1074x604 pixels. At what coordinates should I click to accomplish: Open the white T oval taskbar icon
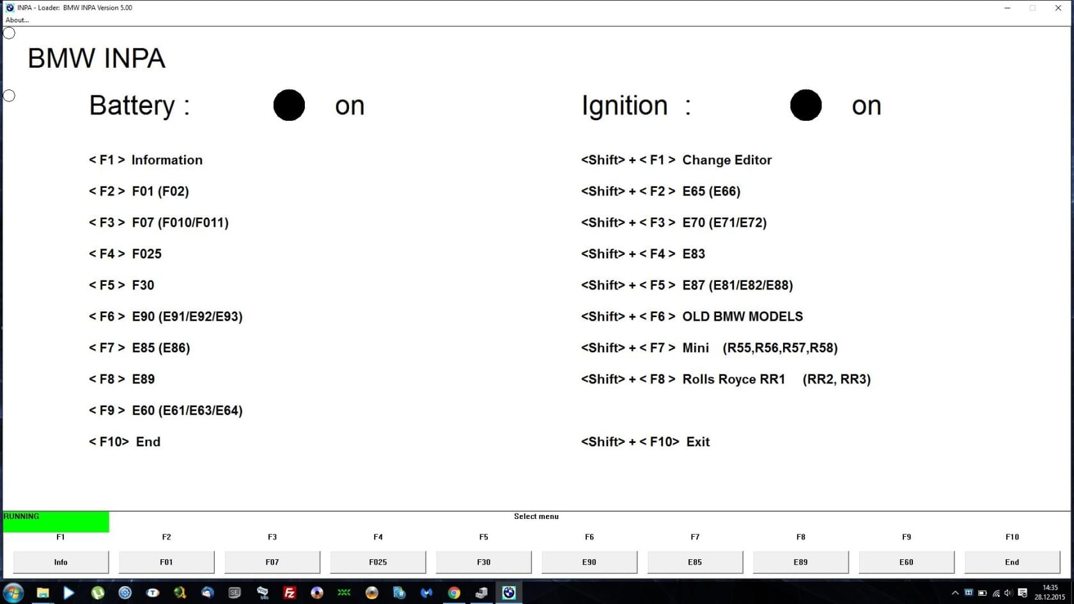pos(152,592)
